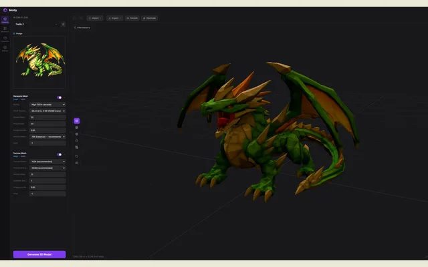This screenshot has height=267, width=428.
Task: Open the balanced recommended dropdown in Generate Mesh
Action: (47, 137)
